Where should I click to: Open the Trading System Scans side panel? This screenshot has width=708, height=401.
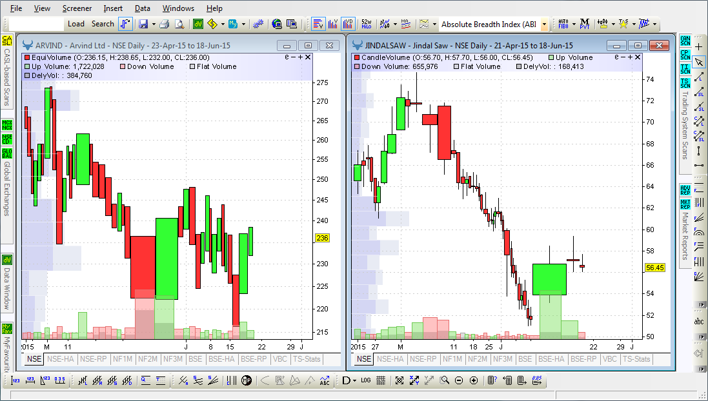pos(685,125)
